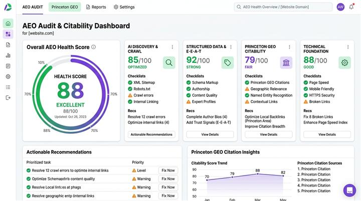Click the logout icon in sidebar
This screenshot has height=201, width=361.
pyautogui.click(x=8, y=98)
